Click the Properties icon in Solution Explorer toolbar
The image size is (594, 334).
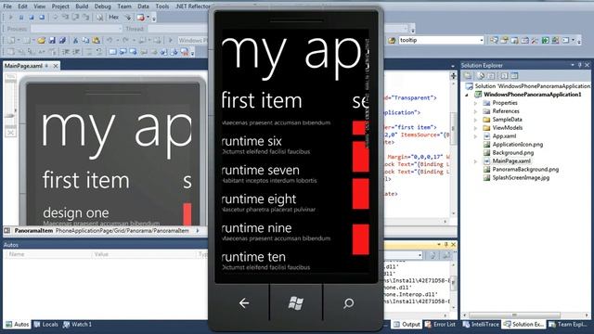[468, 76]
